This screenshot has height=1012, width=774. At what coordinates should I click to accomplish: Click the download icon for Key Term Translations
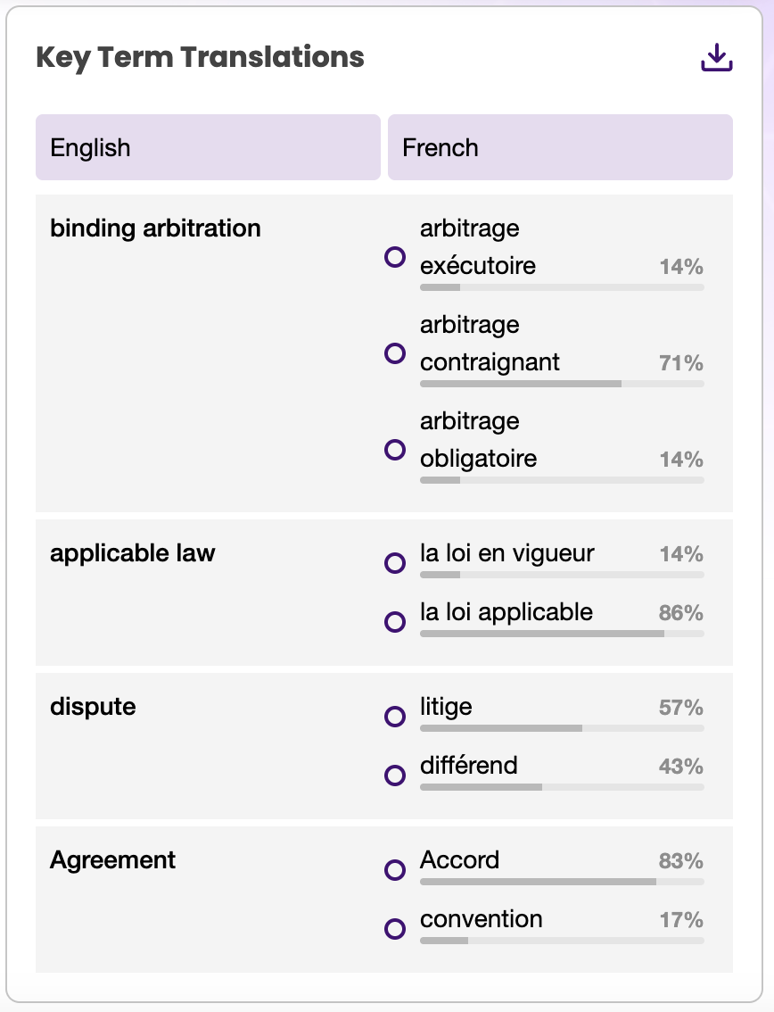[716, 58]
